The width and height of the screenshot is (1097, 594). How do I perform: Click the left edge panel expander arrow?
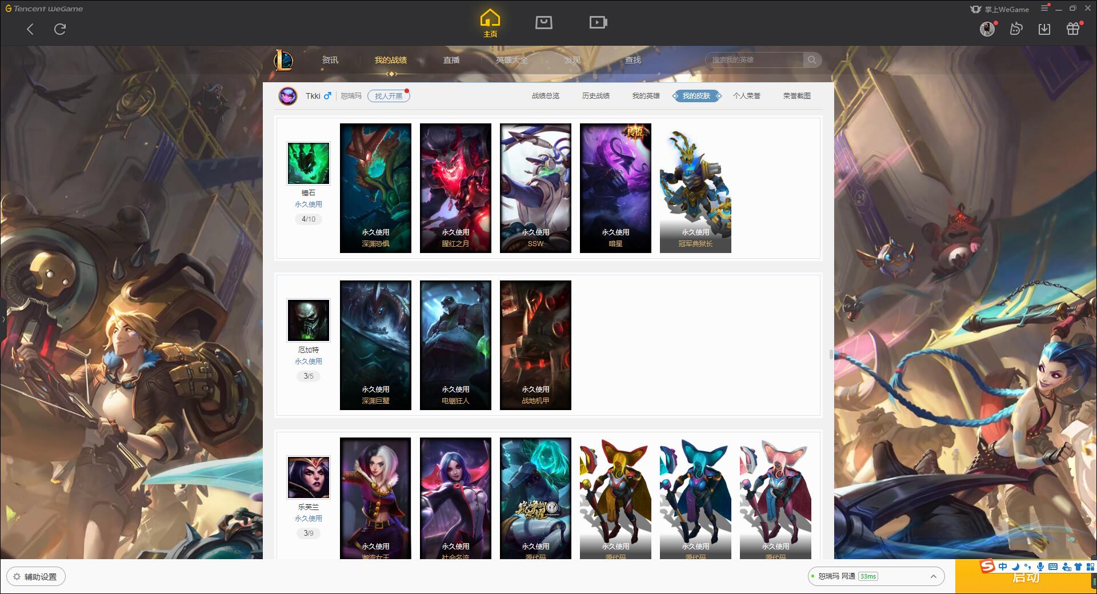(3, 319)
